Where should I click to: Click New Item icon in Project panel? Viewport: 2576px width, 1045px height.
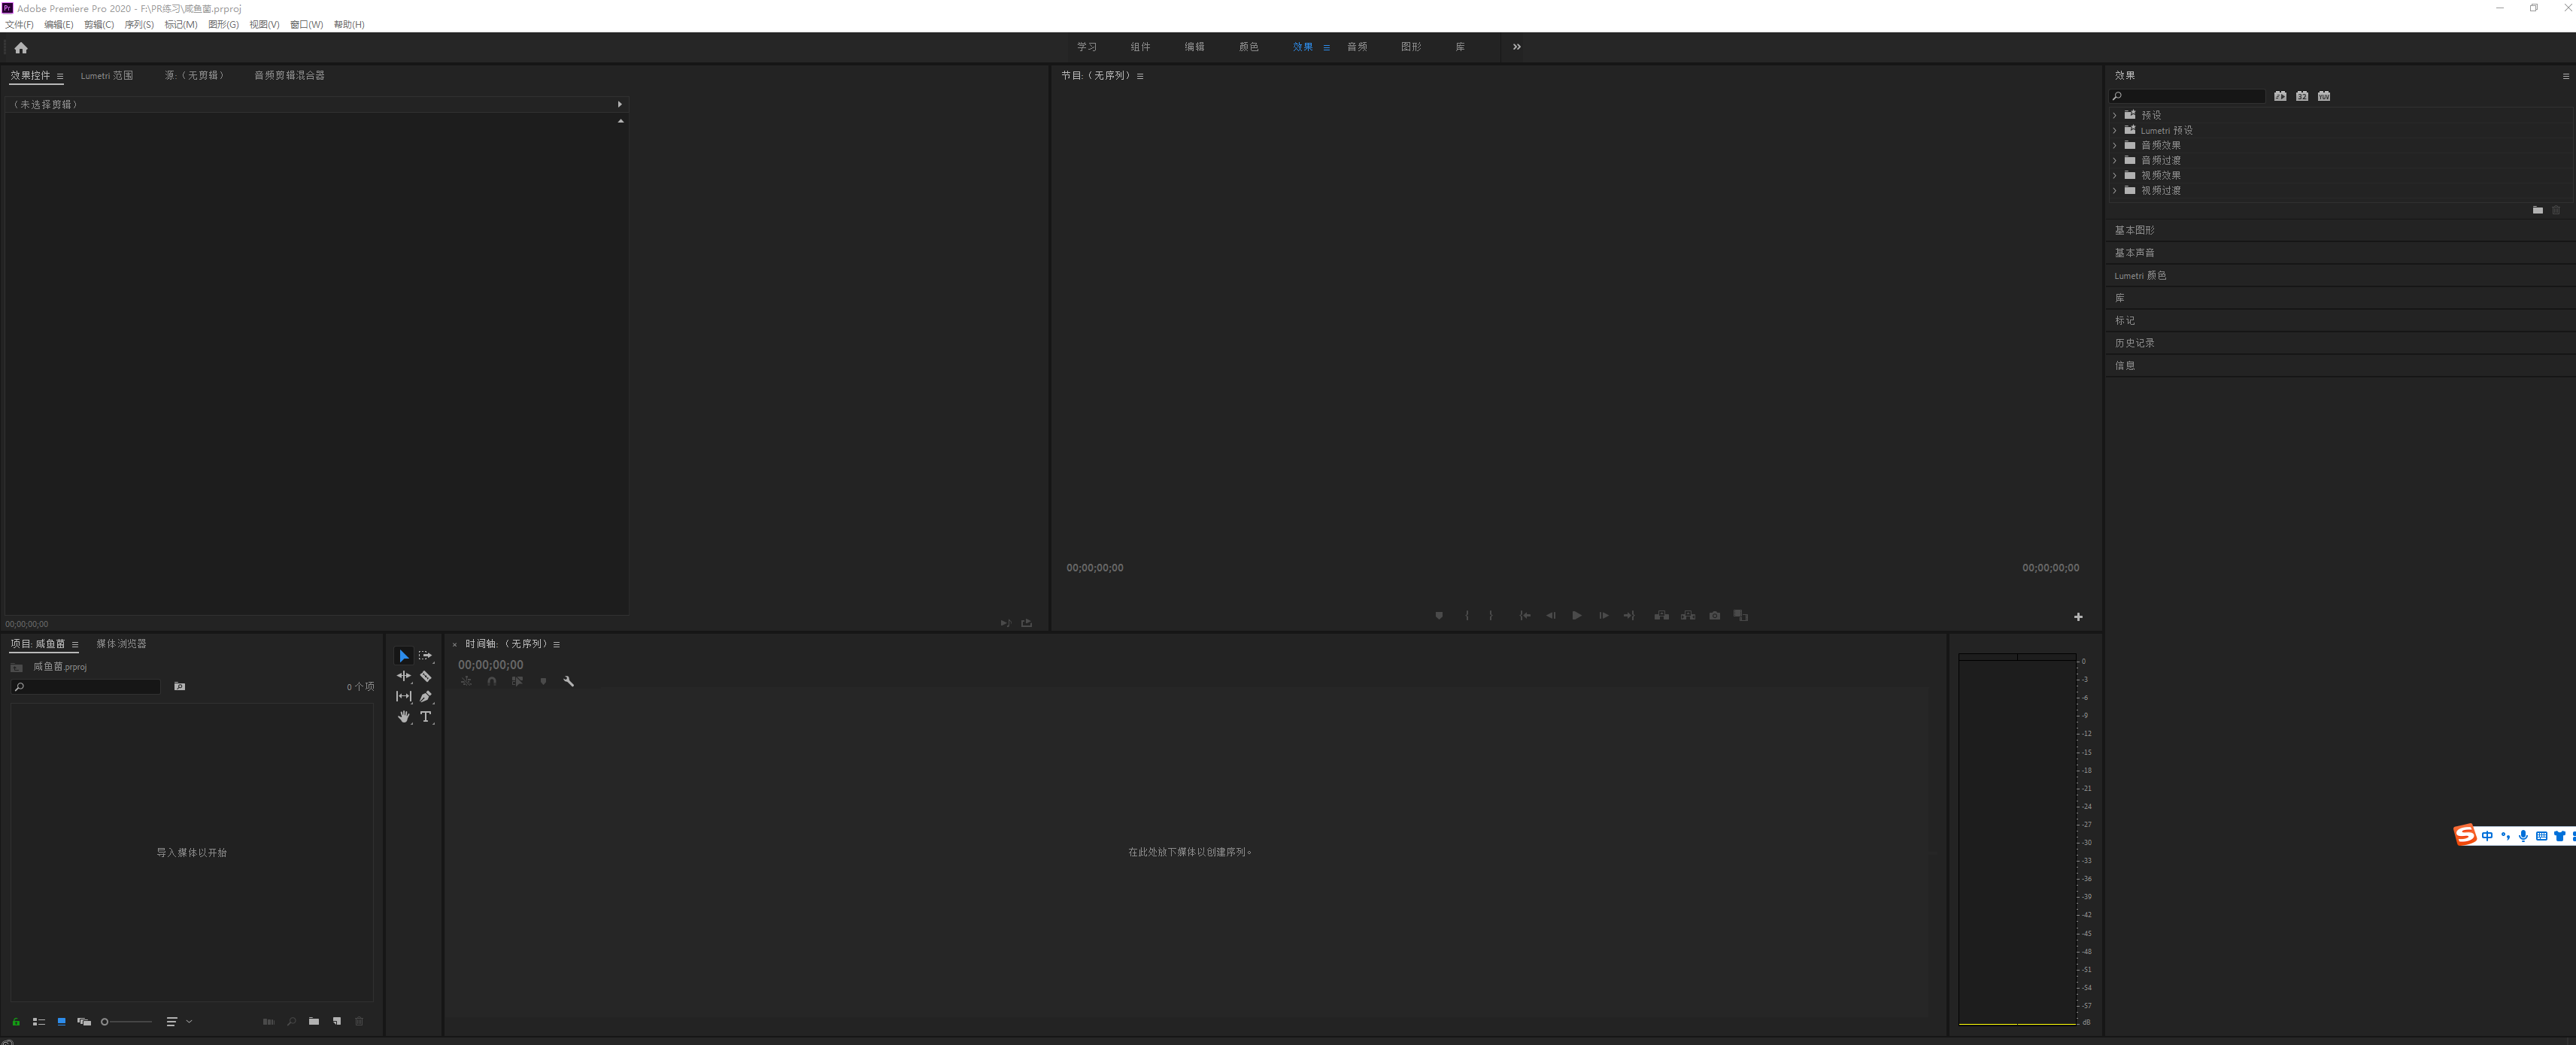(337, 1021)
